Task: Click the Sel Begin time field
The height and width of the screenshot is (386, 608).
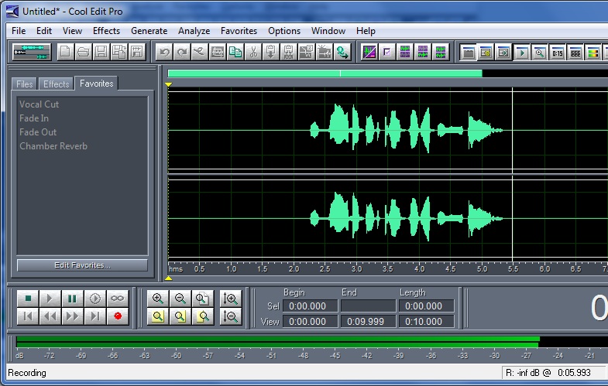Action: point(311,306)
